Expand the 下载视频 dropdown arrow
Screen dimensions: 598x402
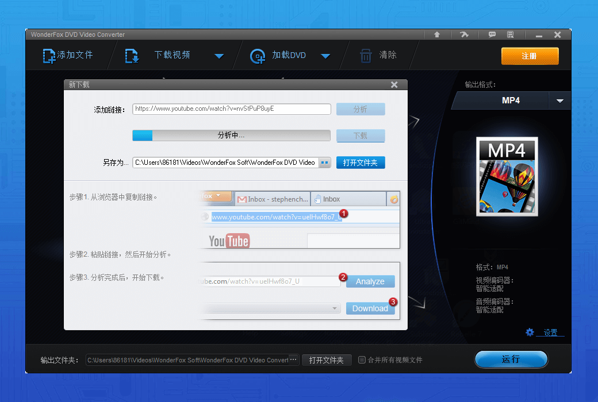[x=219, y=55]
